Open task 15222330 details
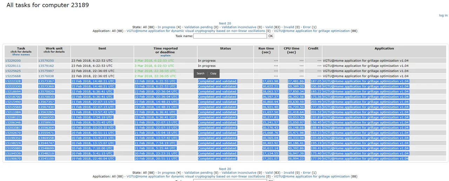Screen dimensions: 449x181 [13, 86]
